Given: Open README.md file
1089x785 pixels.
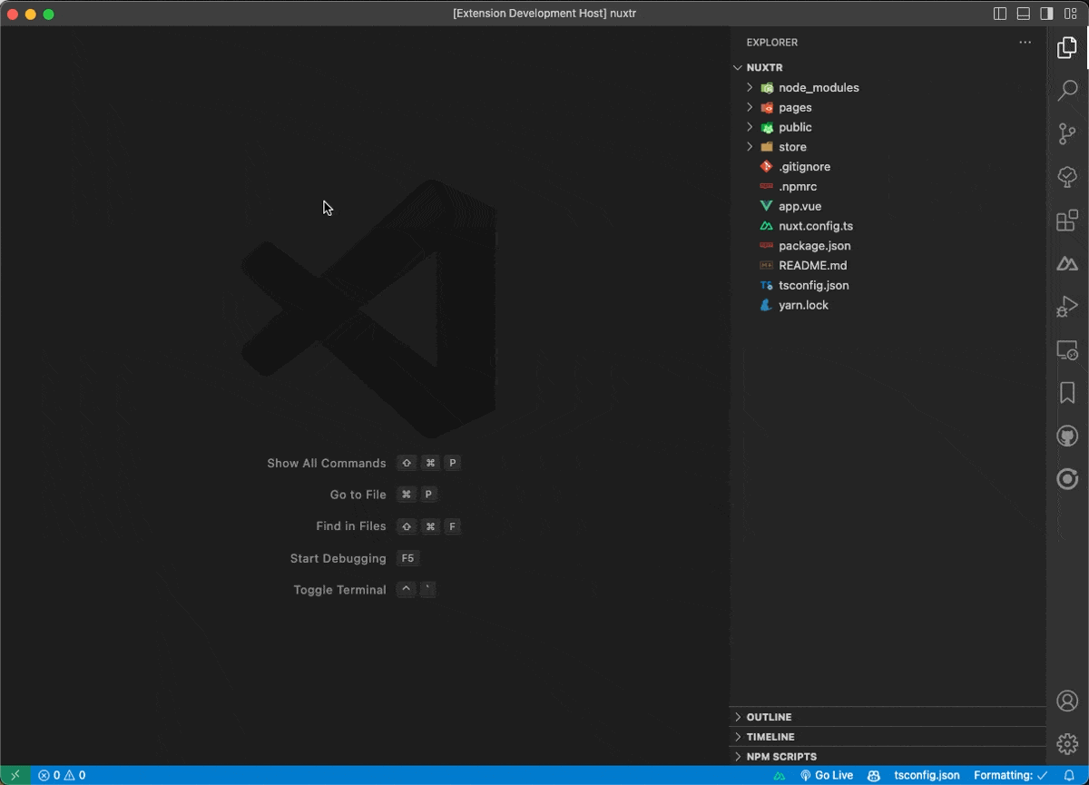Looking at the screenshot, I should (x=888, y=266).
